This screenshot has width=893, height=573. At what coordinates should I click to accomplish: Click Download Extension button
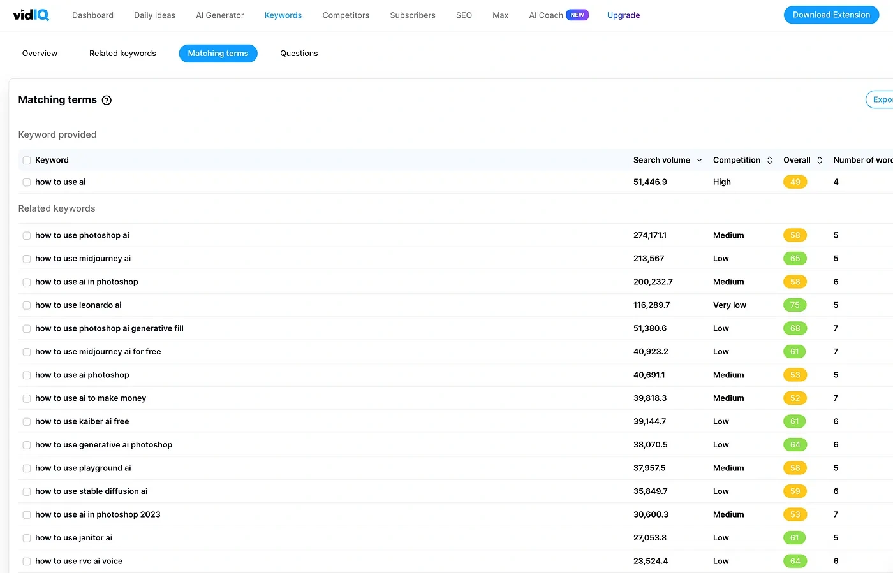pyautogui.click(x=831, y=15)
